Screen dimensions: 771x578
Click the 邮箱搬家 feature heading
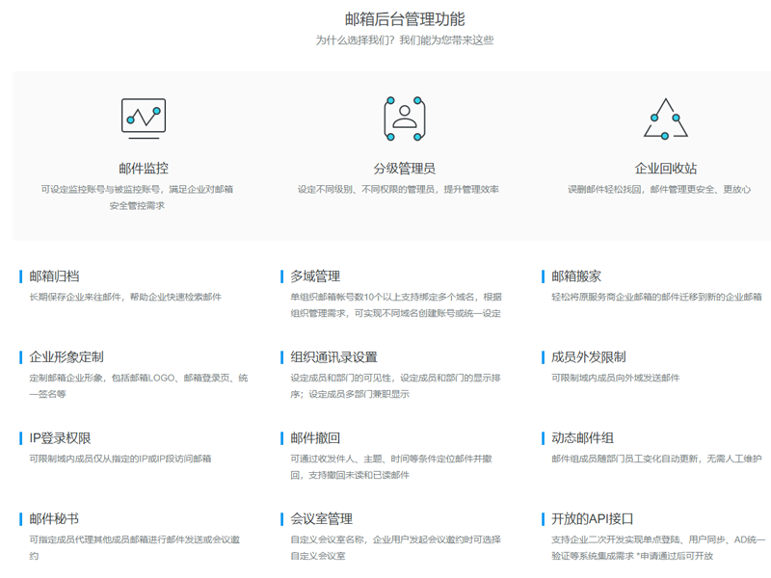pyautogui.click(x=576, y=276)
